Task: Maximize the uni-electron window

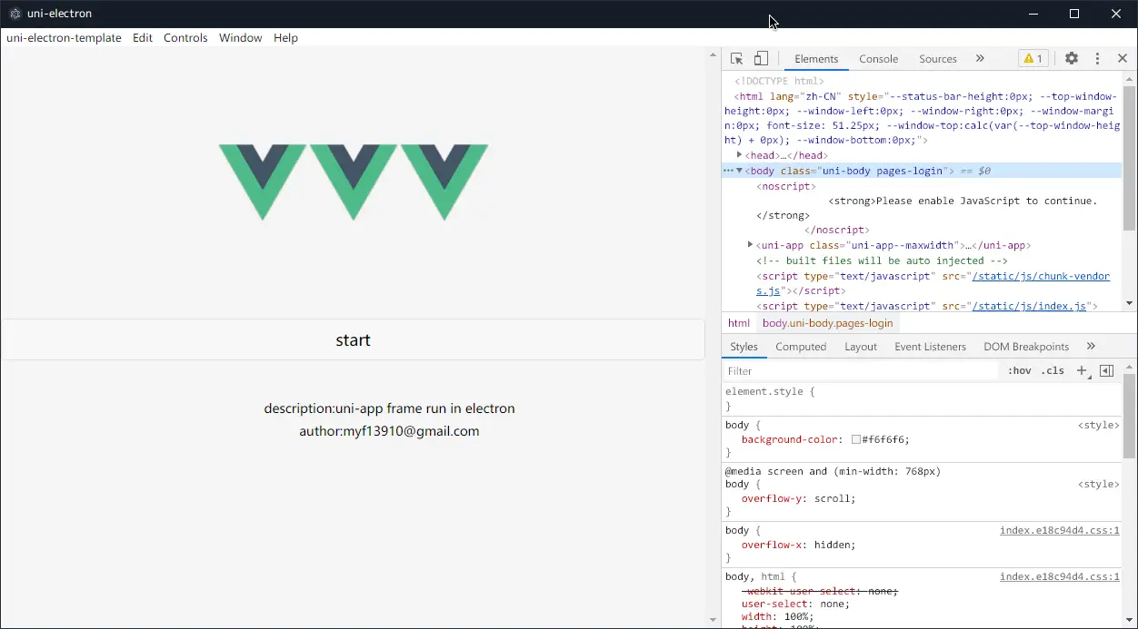Action: click(x=1074, y=14)
